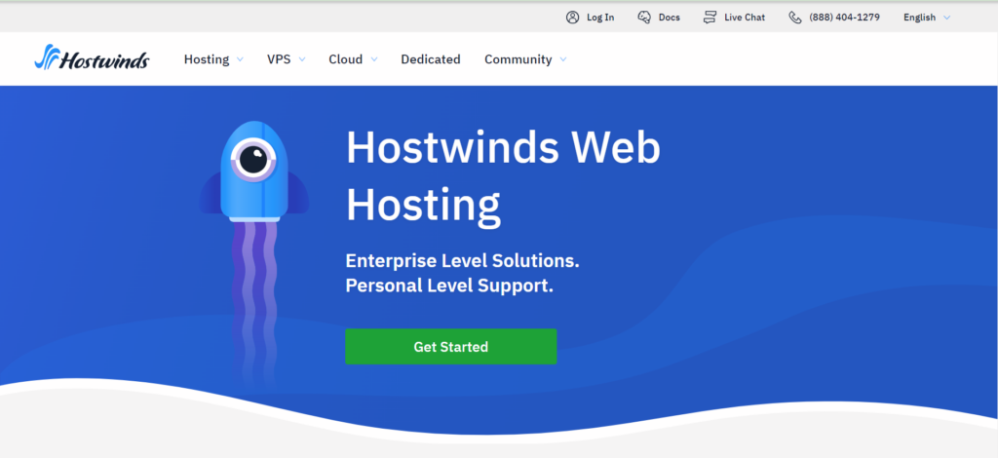
Task: Click the Live Chat speech icon
Action: coord(710,18)
